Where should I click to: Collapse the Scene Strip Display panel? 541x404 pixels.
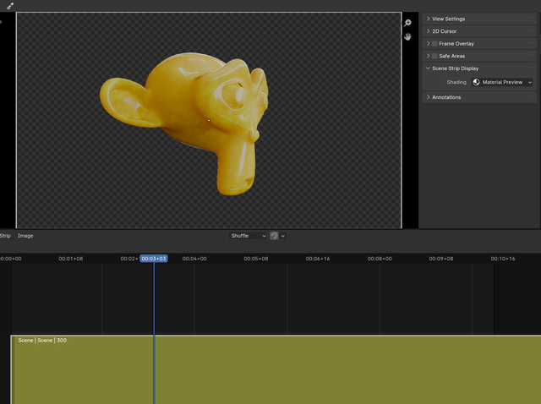(479, 68)
